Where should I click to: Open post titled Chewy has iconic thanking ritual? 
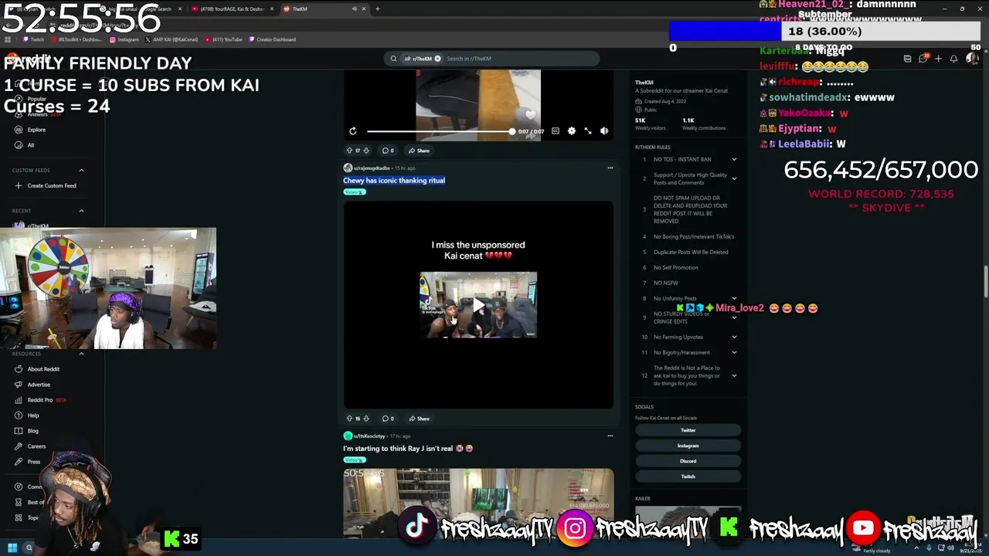[394, 180]
